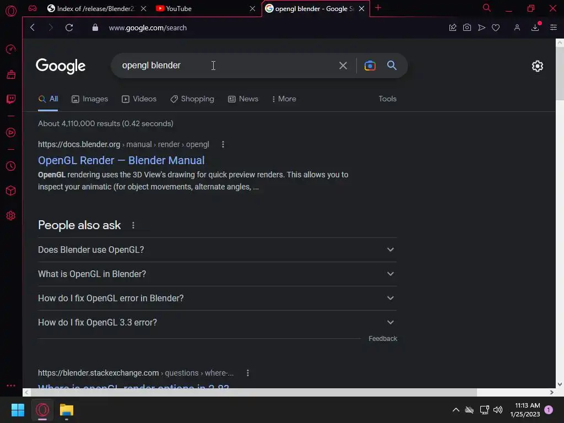The height and width of the screenshot is (423, 564).
Task: Close the opengl blender Google tab
Action: click(x=361, y=9)
